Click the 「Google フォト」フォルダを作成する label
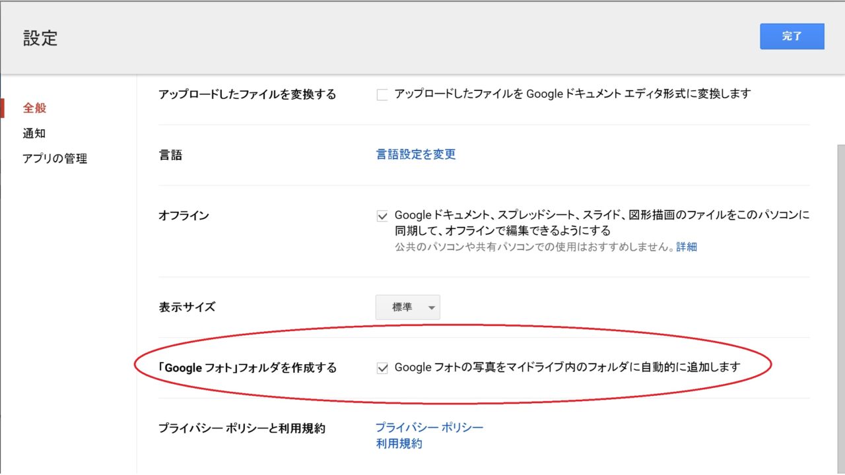This screenshot has width=845, height=475. 248,368
